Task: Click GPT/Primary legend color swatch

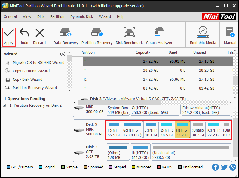Action: [8, 167]
